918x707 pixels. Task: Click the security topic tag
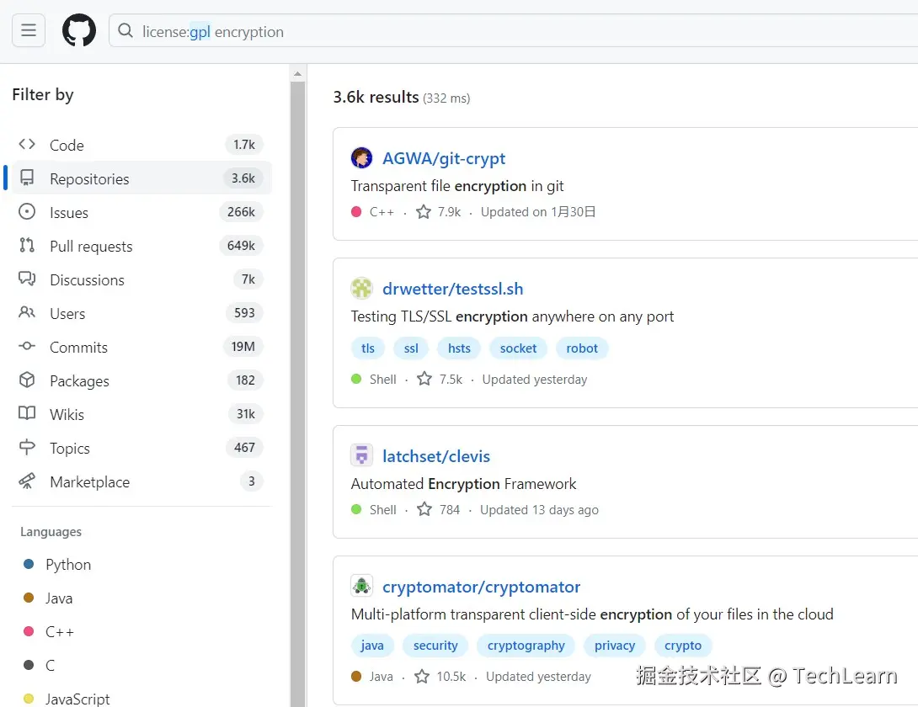coord(435,646)
